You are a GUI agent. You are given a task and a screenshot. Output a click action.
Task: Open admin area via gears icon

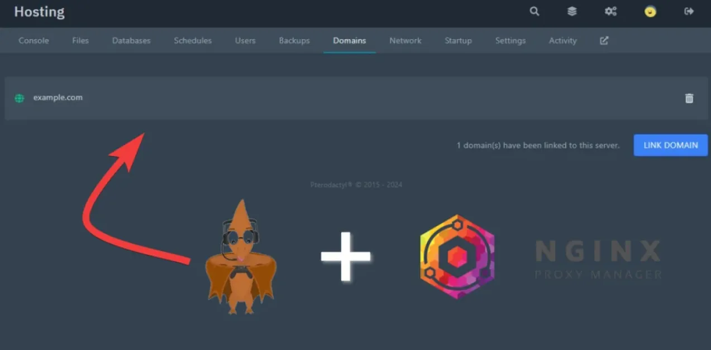click(610, 12)
